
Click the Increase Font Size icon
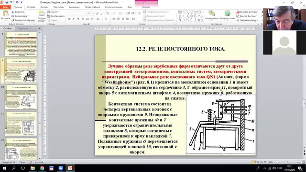pyautogui.click(x=97, y=13)
